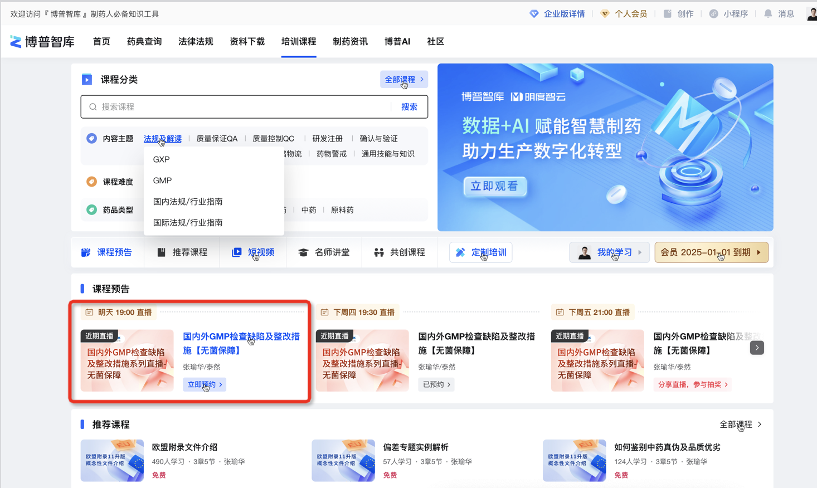Open the 首页 menu
Viewport: 817px width, 488px height.
[101, 42]
